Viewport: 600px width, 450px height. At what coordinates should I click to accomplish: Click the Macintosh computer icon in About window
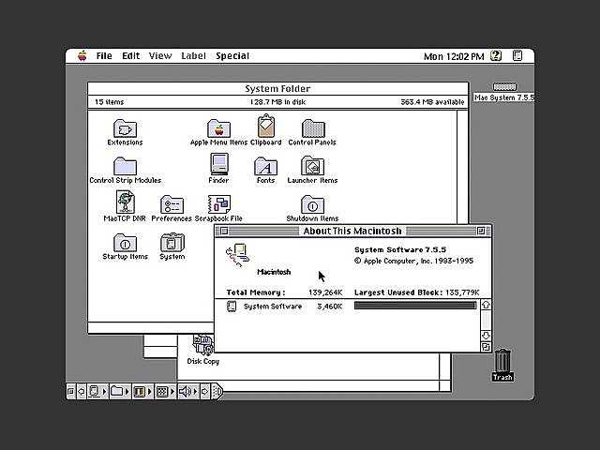coord(237,255)
